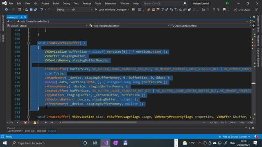Click the warnings count indicator icon
Image resolution: width=262 pixels, height=147 pixels.
coord(35,122)
